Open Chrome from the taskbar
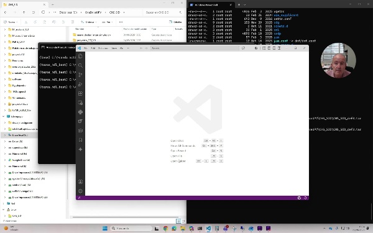This screenshot has width=373, height=233. tap(165, 228)
